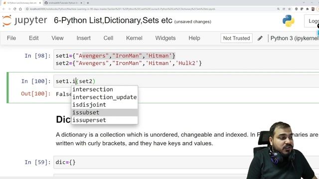Switch to the GitHub browser tab

coord(63,3)
